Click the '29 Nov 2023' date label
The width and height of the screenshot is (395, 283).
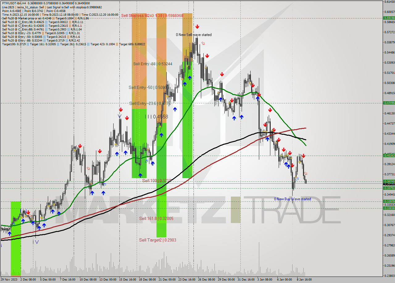pos(9,280)
